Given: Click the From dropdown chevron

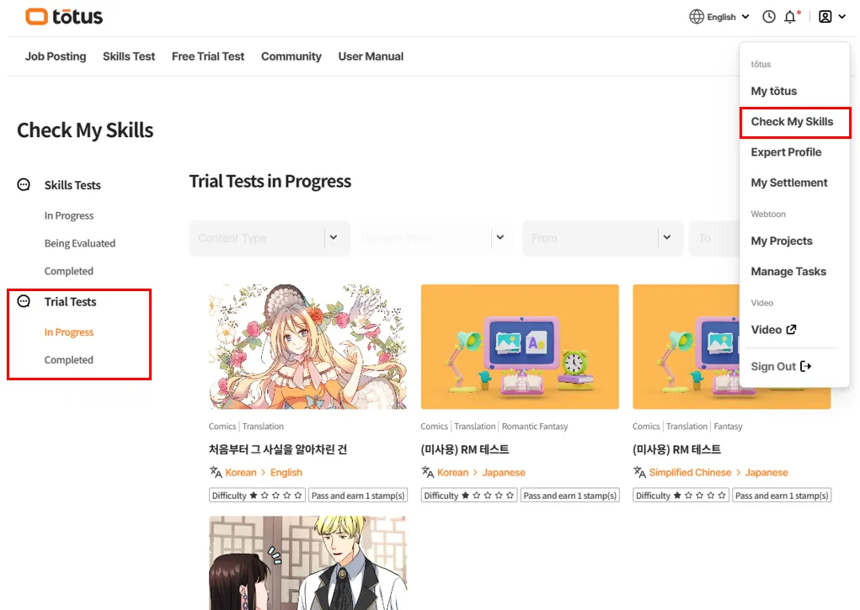Looking at the screenshot, I should 667,237.
